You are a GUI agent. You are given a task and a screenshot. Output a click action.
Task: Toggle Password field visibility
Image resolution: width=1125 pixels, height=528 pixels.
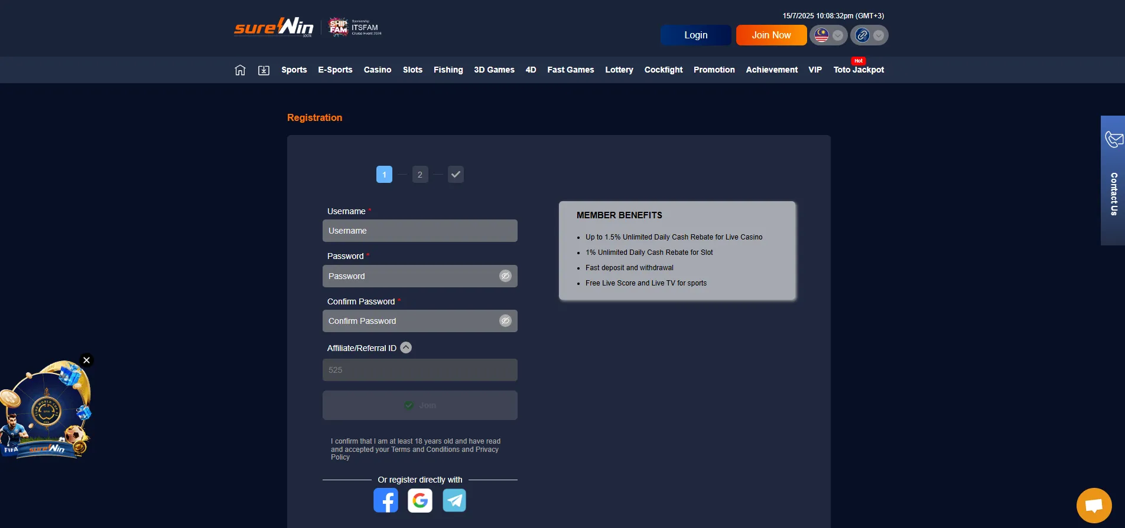(505, 276)
